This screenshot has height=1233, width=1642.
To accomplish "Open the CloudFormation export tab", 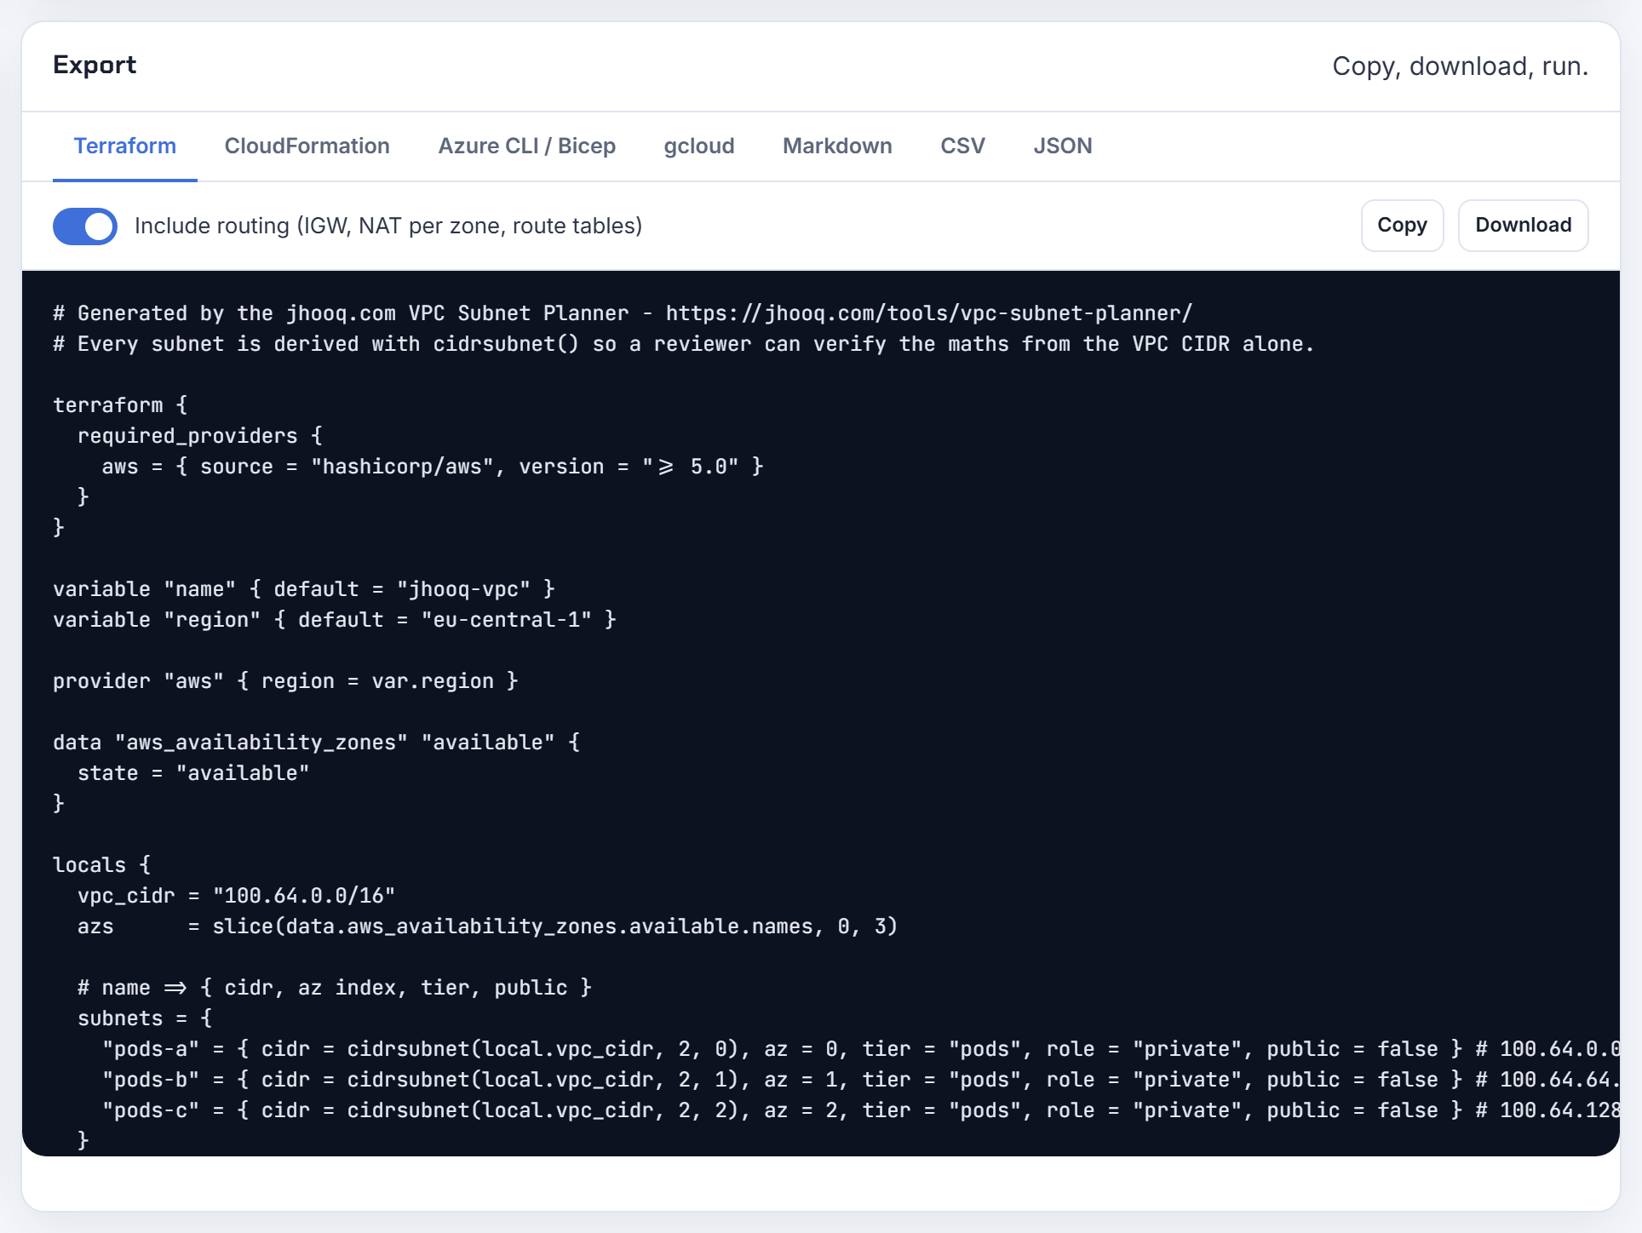I will 307,146.
